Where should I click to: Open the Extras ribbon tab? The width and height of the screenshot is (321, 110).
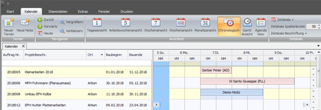pos(83,12)
